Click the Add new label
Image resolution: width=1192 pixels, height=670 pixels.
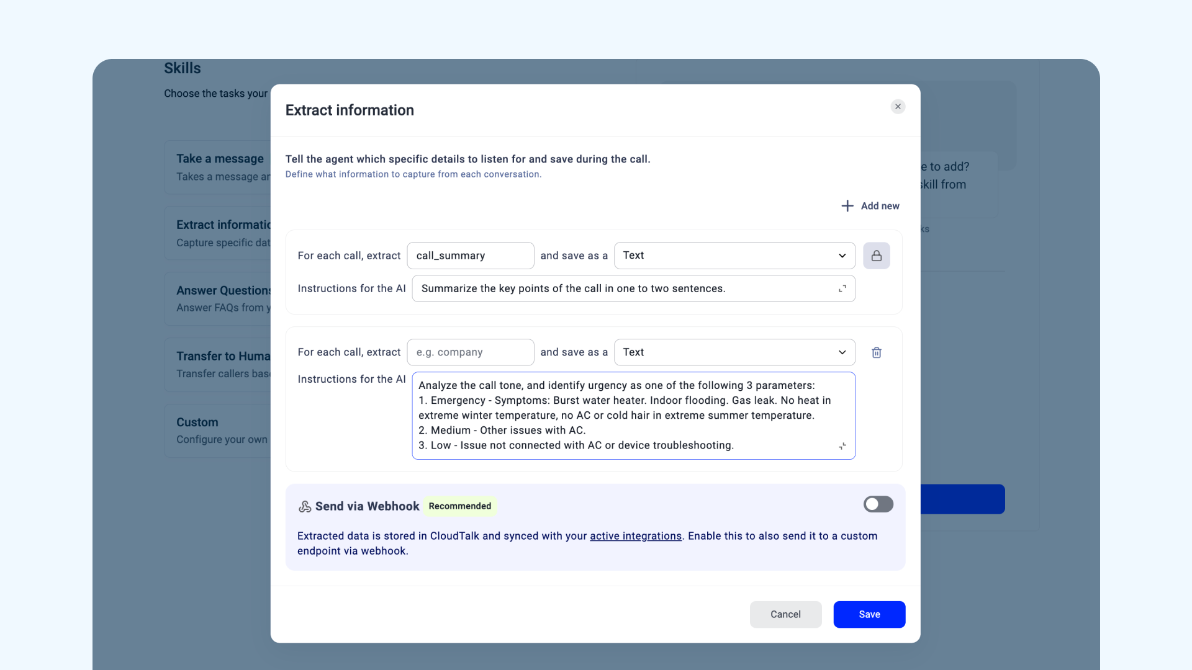point(880,206)
